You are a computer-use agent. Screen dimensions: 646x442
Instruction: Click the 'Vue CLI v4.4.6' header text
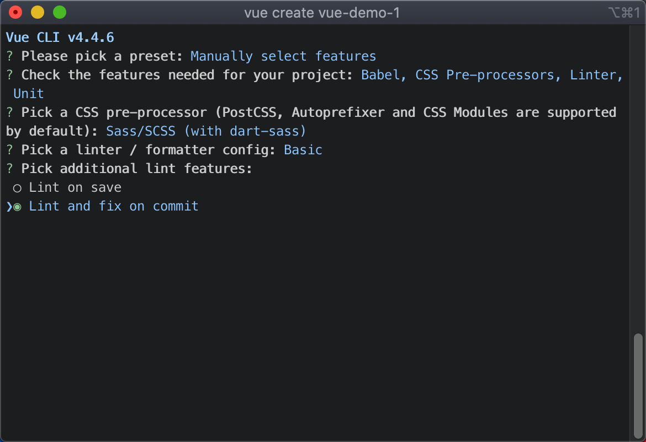point(60,37)
